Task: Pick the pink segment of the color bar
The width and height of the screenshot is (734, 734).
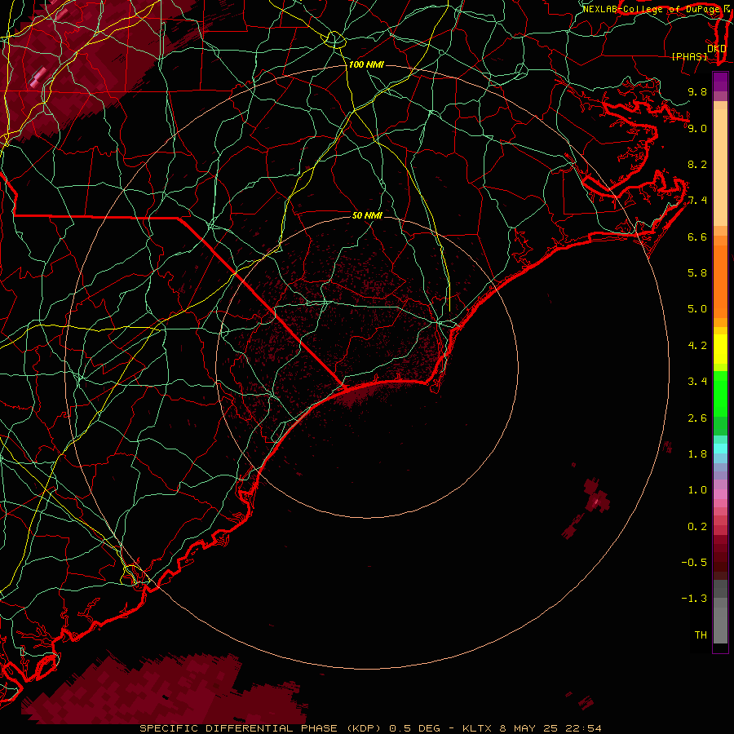Action: [720, 494]
